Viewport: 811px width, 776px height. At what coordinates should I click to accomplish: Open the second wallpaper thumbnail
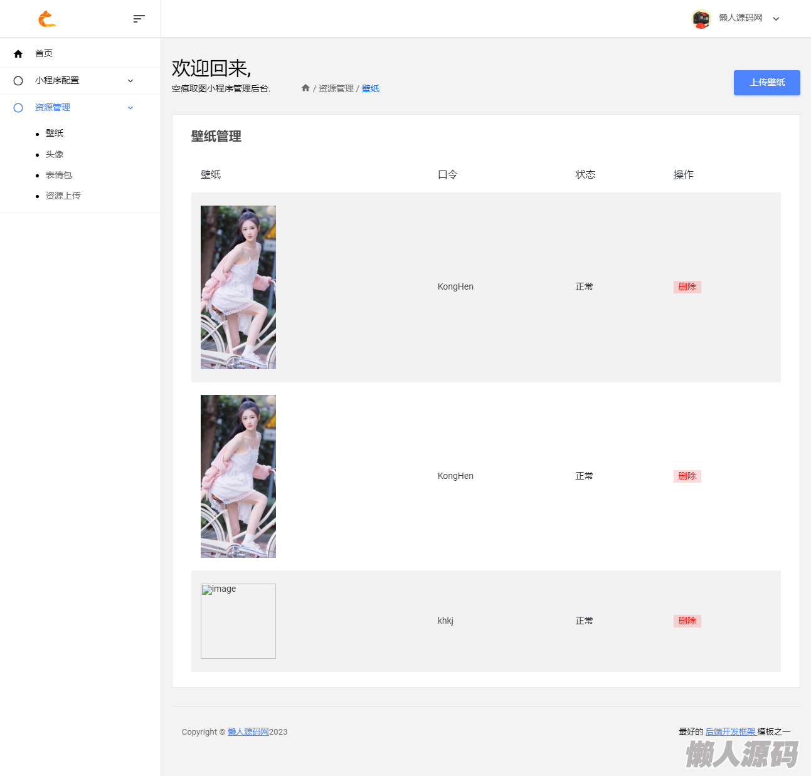(238, 476)
